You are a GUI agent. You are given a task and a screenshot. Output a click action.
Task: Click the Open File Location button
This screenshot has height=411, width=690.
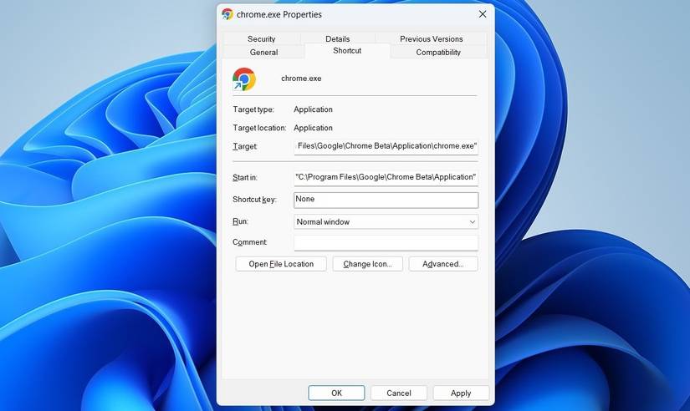281,264
